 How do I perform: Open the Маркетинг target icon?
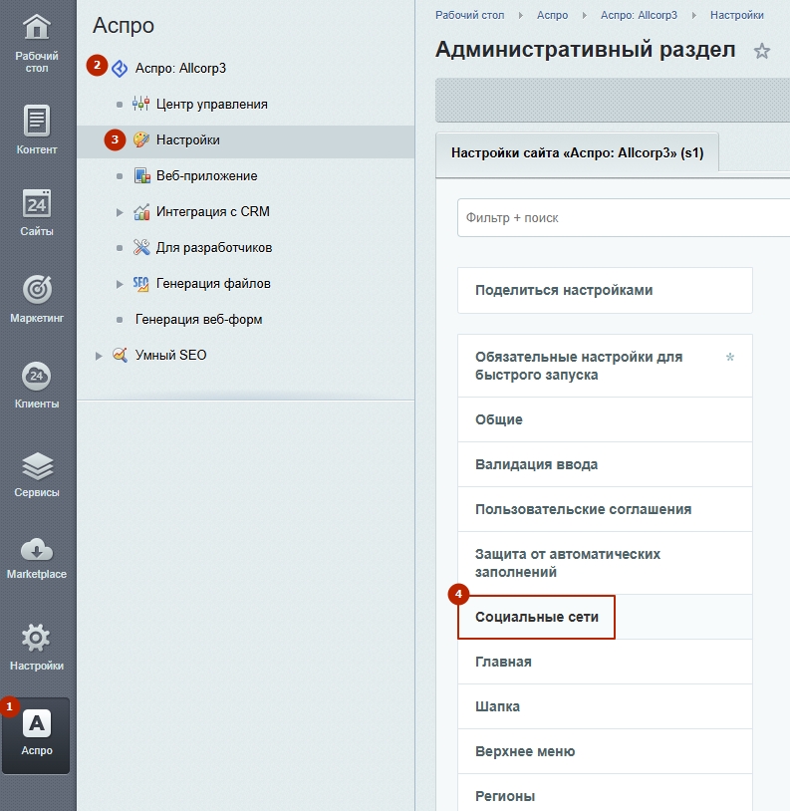pos(37,289)
